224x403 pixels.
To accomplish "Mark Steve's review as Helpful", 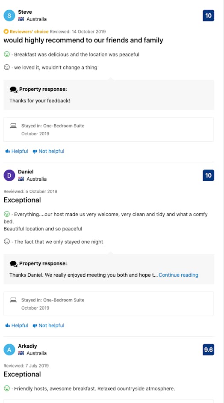I will pyautogui.click(x=17, y=151).
